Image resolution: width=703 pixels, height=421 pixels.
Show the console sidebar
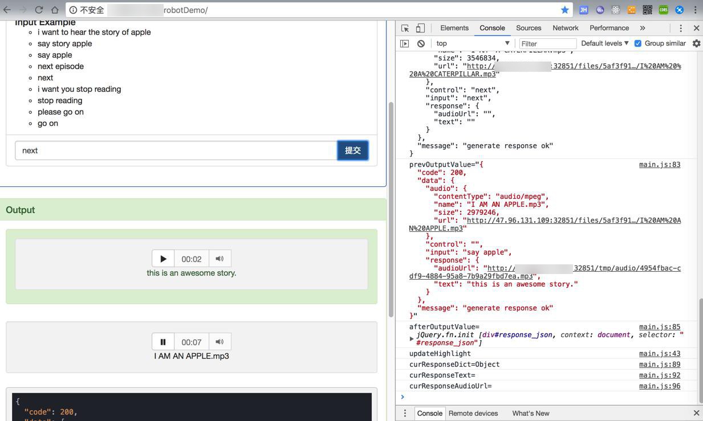405,43
